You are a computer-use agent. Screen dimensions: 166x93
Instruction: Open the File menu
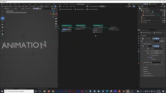[x=4, y=4]
